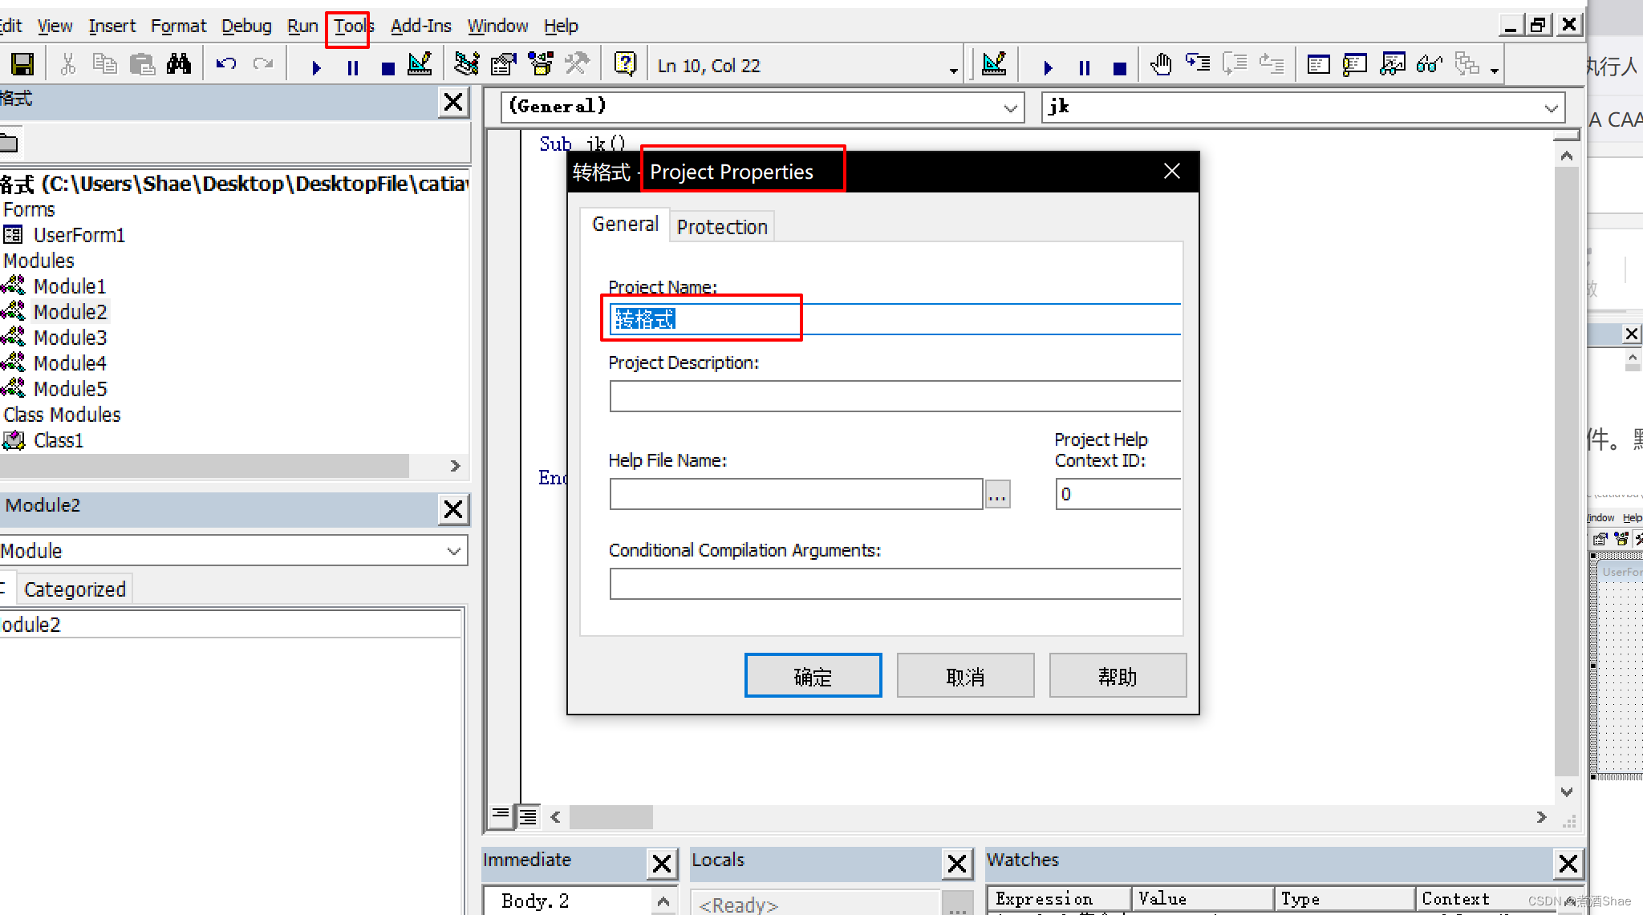Open the Add-Ins menu
Viewport: 1643px width, 915px height.
(x=421, y=26)
